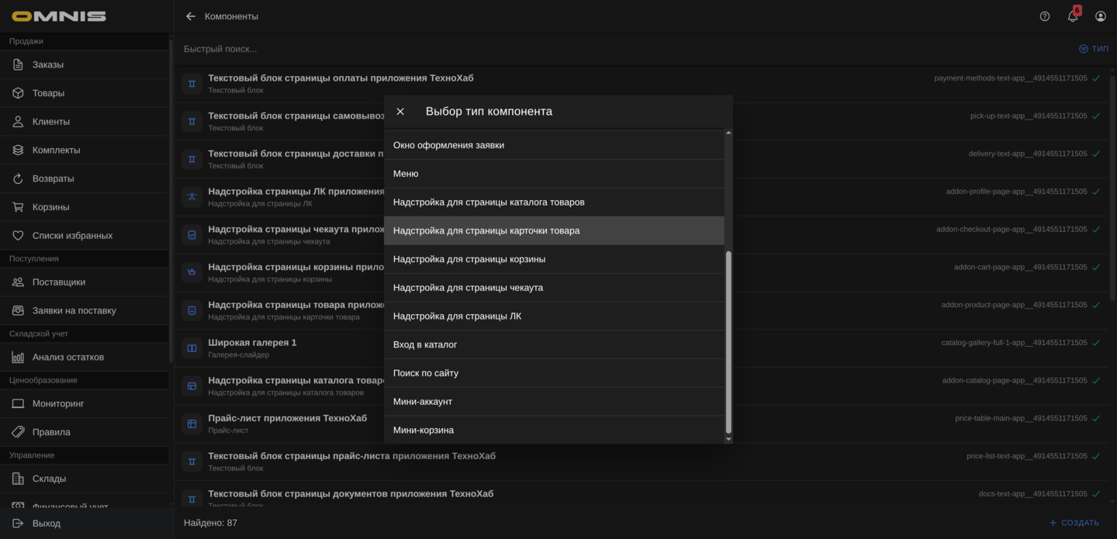
Task: Select Меню component type
Action: click(x=406, y=174)
